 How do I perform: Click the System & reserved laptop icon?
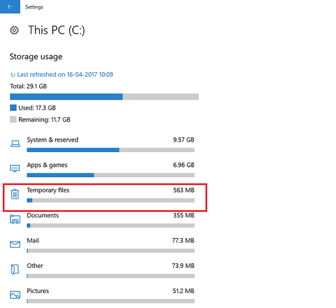(15, 144)
